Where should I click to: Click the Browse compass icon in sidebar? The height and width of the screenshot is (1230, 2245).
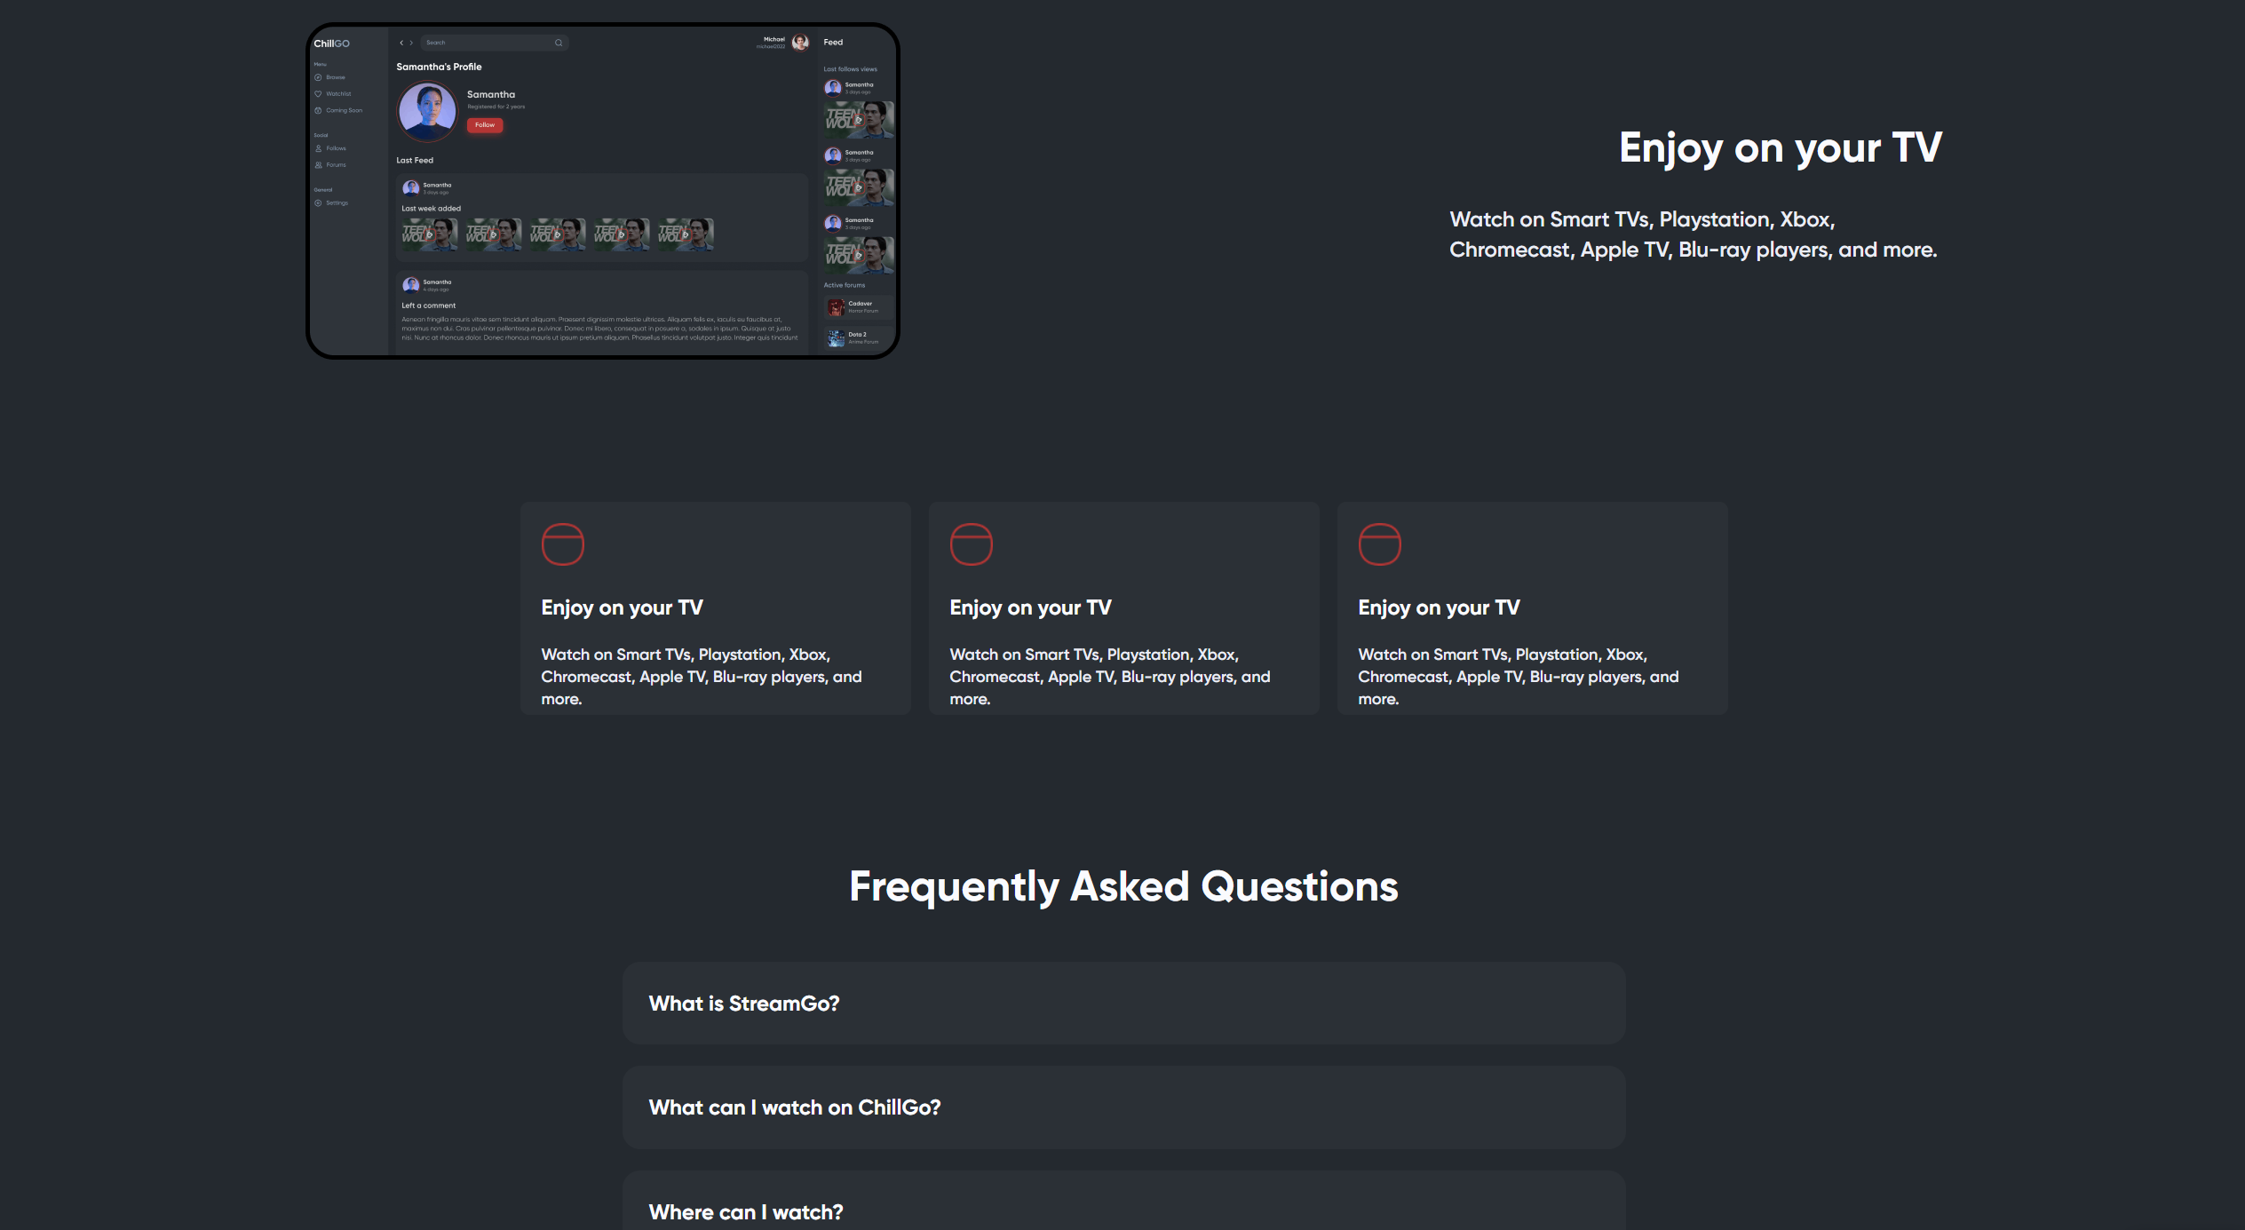pos(318,77)
